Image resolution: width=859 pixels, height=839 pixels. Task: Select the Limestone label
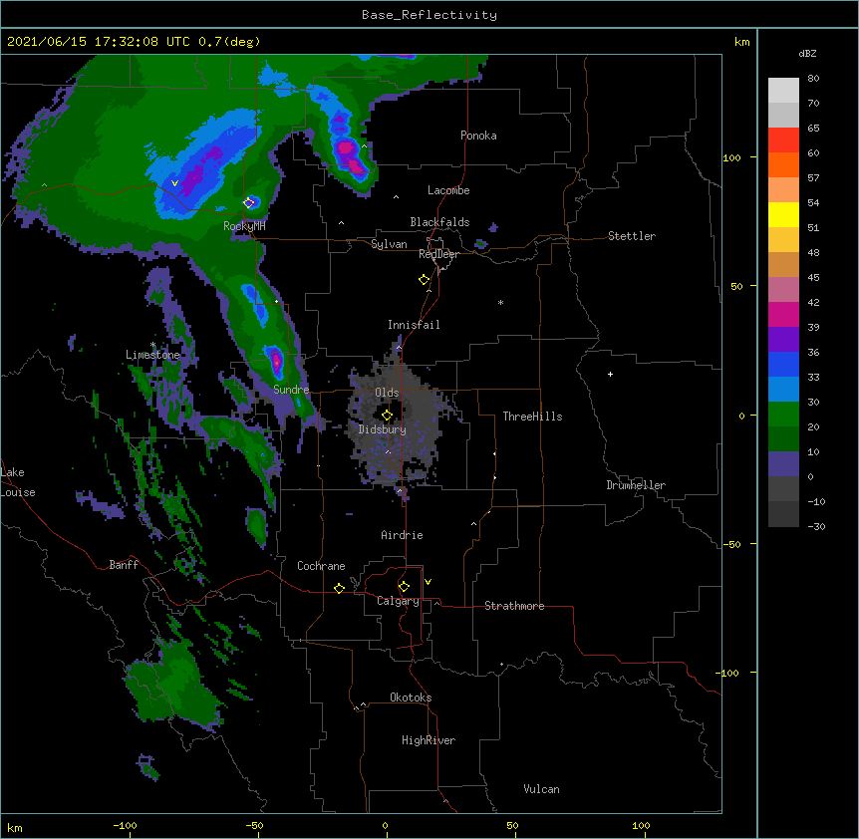tap(152, 355)
